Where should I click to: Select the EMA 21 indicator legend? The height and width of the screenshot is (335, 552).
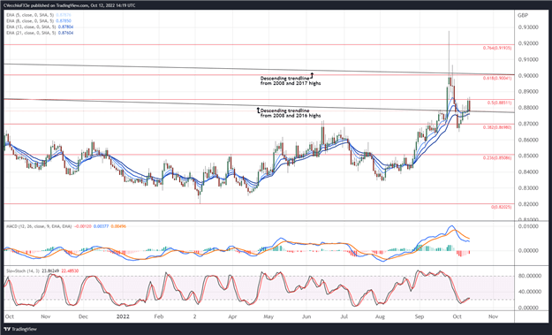pos(40,33)
